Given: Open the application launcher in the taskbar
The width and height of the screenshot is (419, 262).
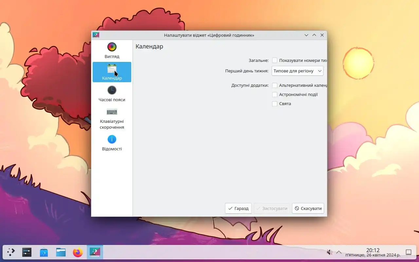Looking at the screenshot, I should click(11, 252).
